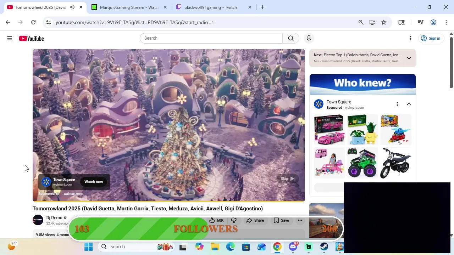
Task: Click the address bar URL
Action: 135,22
